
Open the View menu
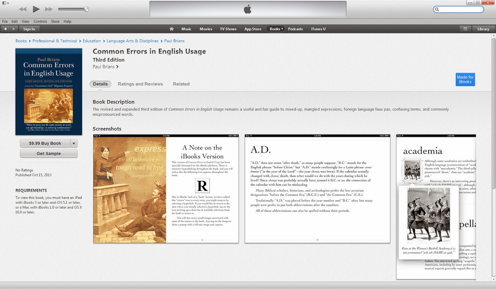pyautogui.click(x=25, y=21)
